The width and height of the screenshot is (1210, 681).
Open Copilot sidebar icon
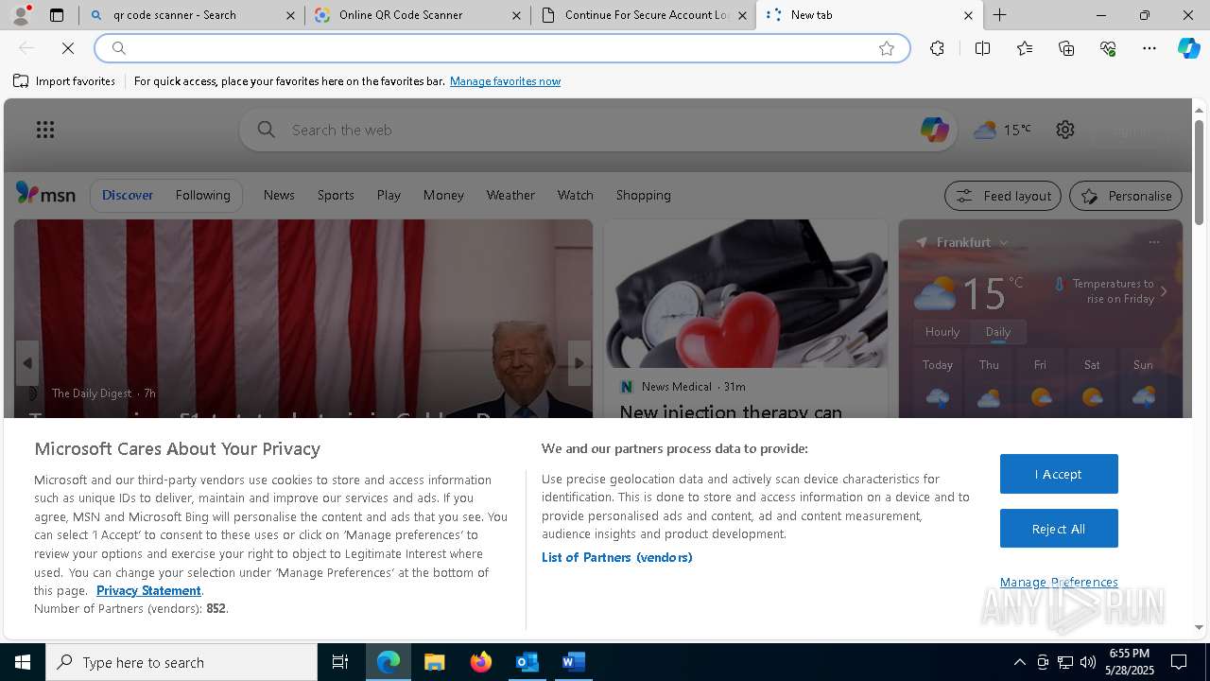[x=1188, y=48]
